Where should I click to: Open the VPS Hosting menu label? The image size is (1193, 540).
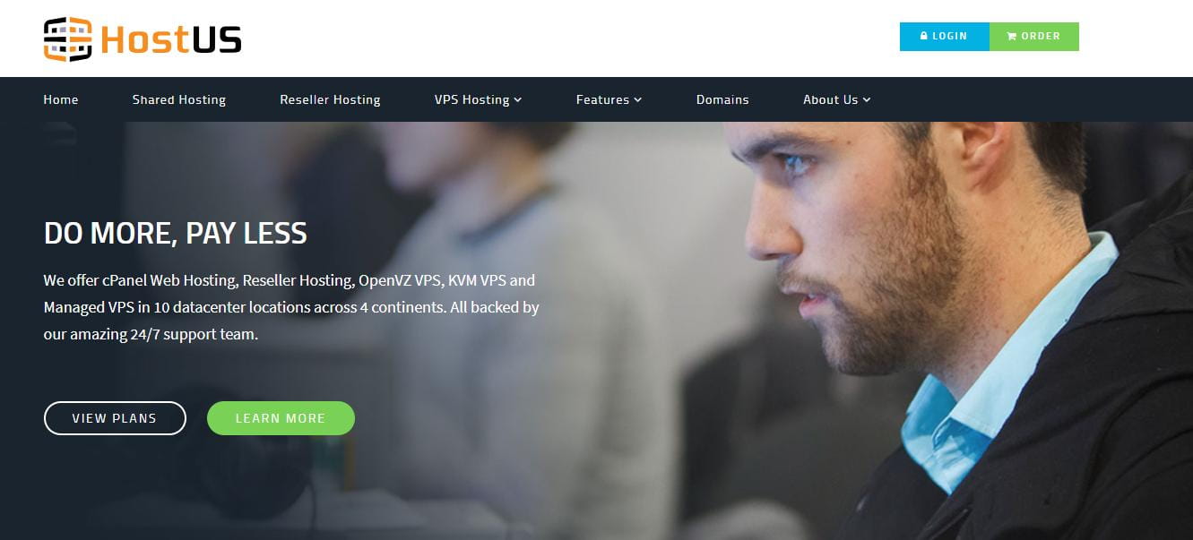pyautogui.click(x=471, y=99)
